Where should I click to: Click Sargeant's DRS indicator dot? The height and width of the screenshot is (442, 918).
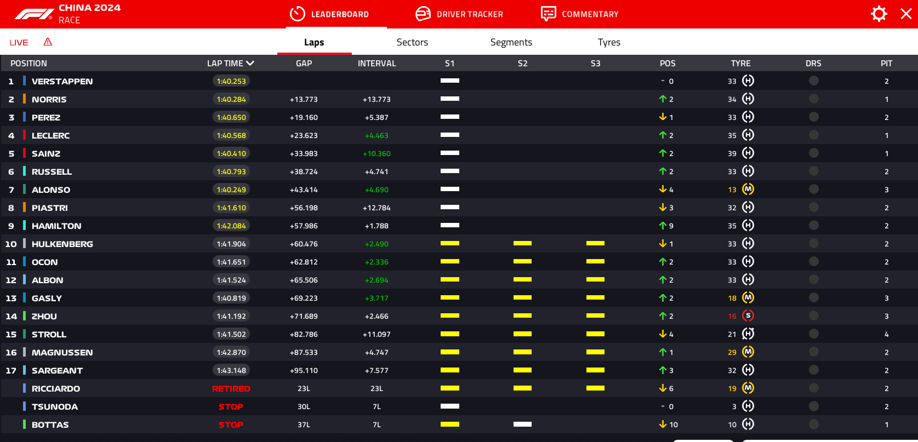[814, 370]
